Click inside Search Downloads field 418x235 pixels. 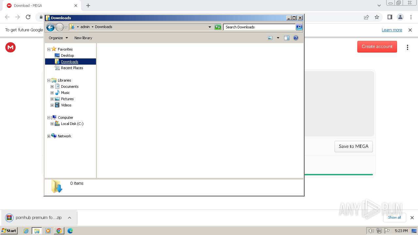point(260,27)
